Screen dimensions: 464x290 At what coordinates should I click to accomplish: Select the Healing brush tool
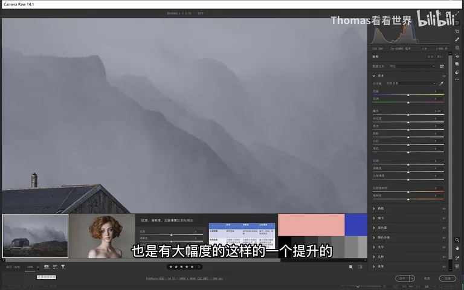tap(457, 39)
